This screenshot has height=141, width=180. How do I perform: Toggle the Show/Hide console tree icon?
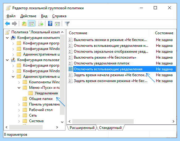[x=31, y=24]
